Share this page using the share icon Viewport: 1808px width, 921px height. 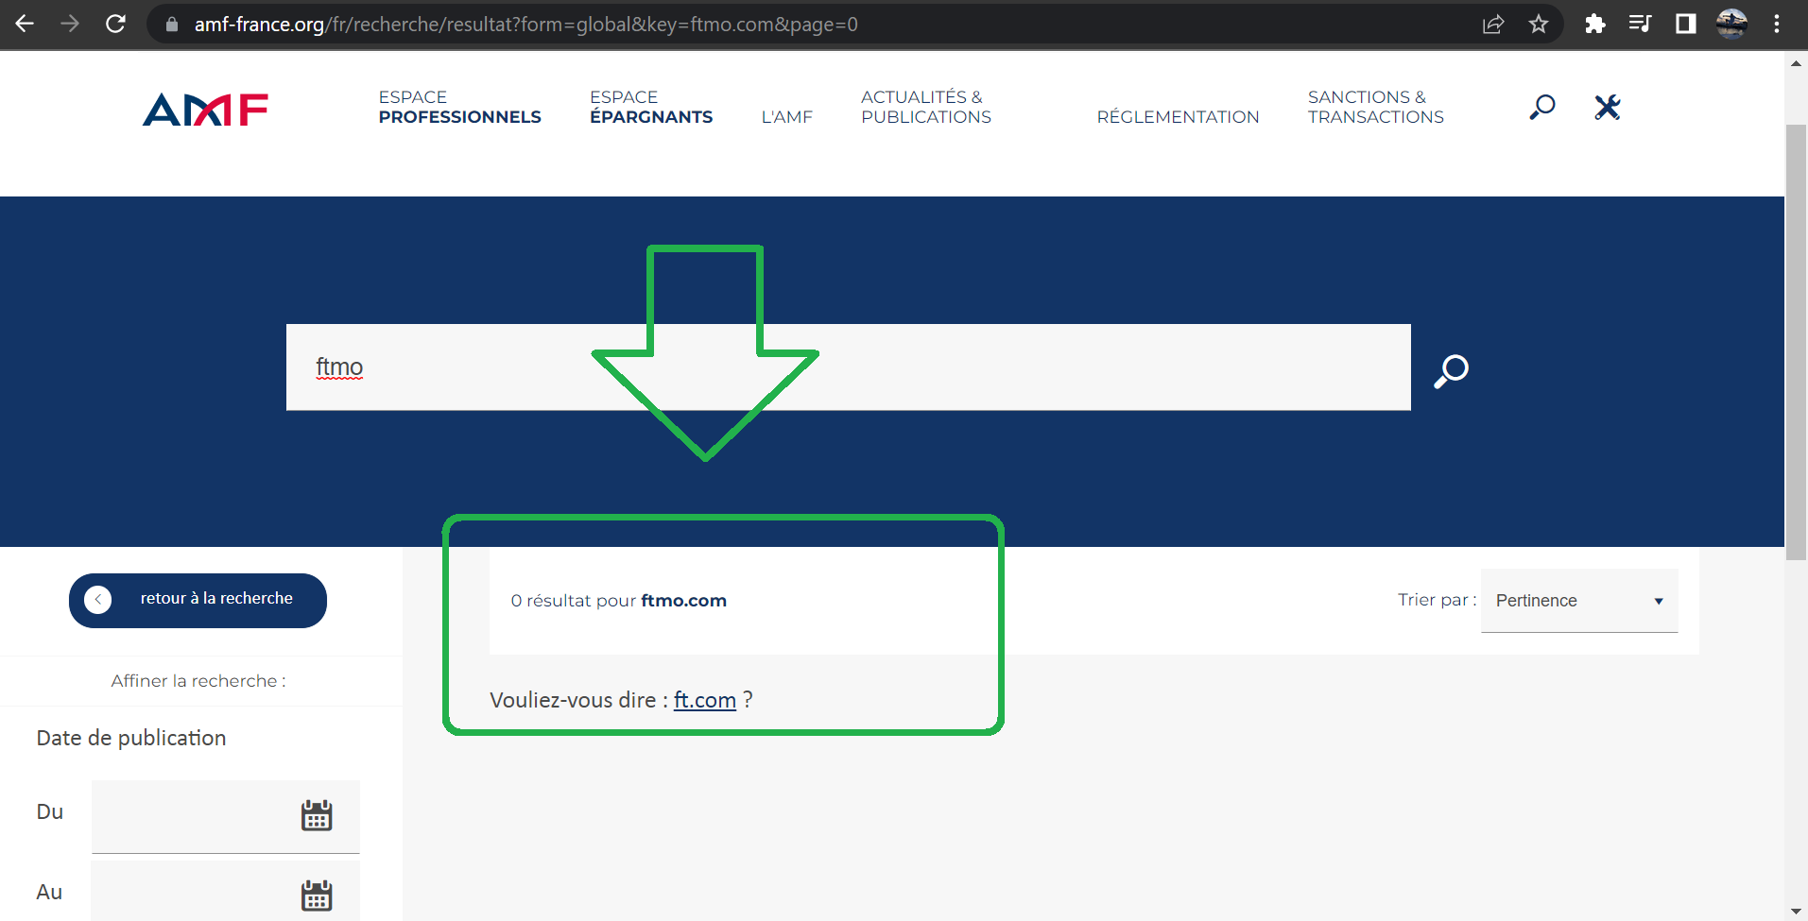point(1493,25)
